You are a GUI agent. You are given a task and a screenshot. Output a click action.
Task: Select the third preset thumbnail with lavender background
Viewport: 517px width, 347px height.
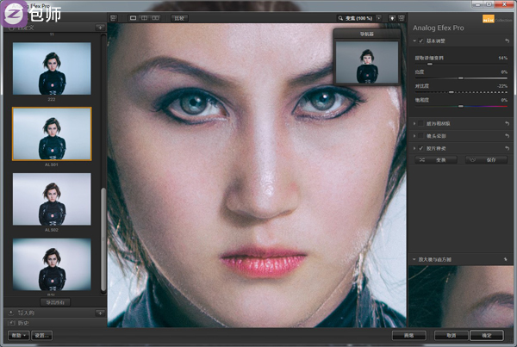click(x=52, y=200)
